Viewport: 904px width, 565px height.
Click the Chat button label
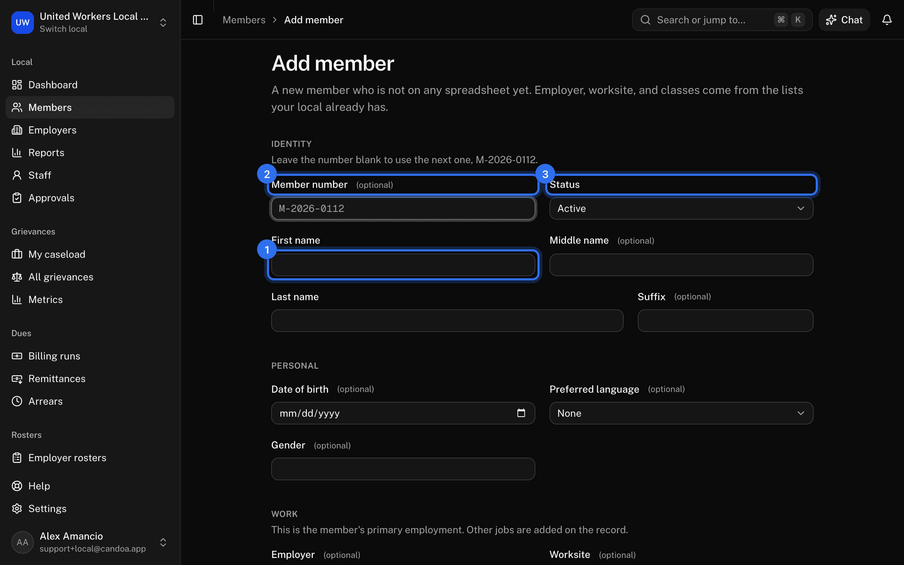(x=852, y=20)
